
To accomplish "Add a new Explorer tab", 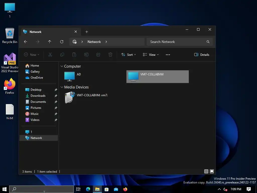I will 87,32.
